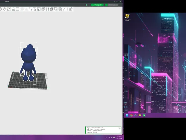Select the ruler Measure tool
This screenshot has width=186, height=140.
(65, 9)
